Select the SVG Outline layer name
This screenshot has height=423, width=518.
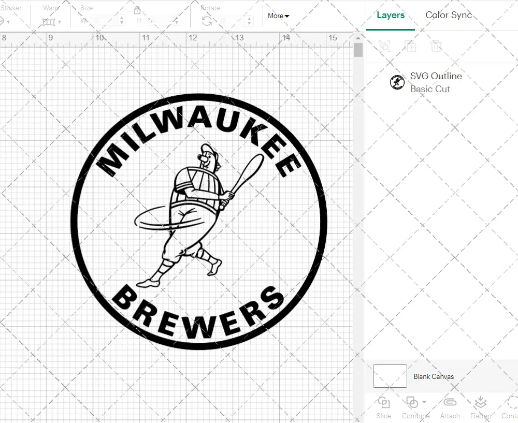coord(436,76)
